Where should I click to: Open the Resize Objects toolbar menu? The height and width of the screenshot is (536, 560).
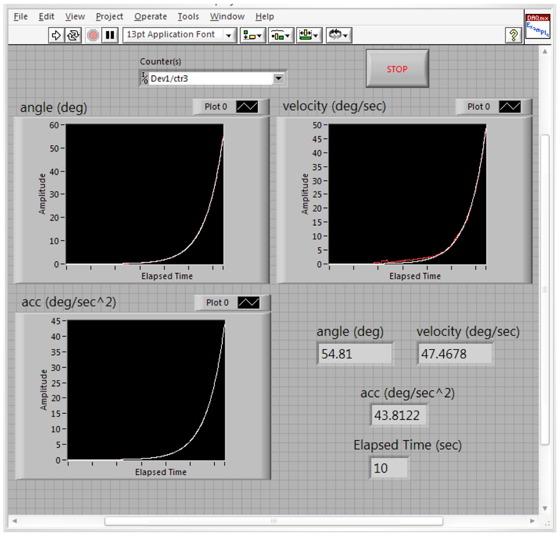coord(309,35)
